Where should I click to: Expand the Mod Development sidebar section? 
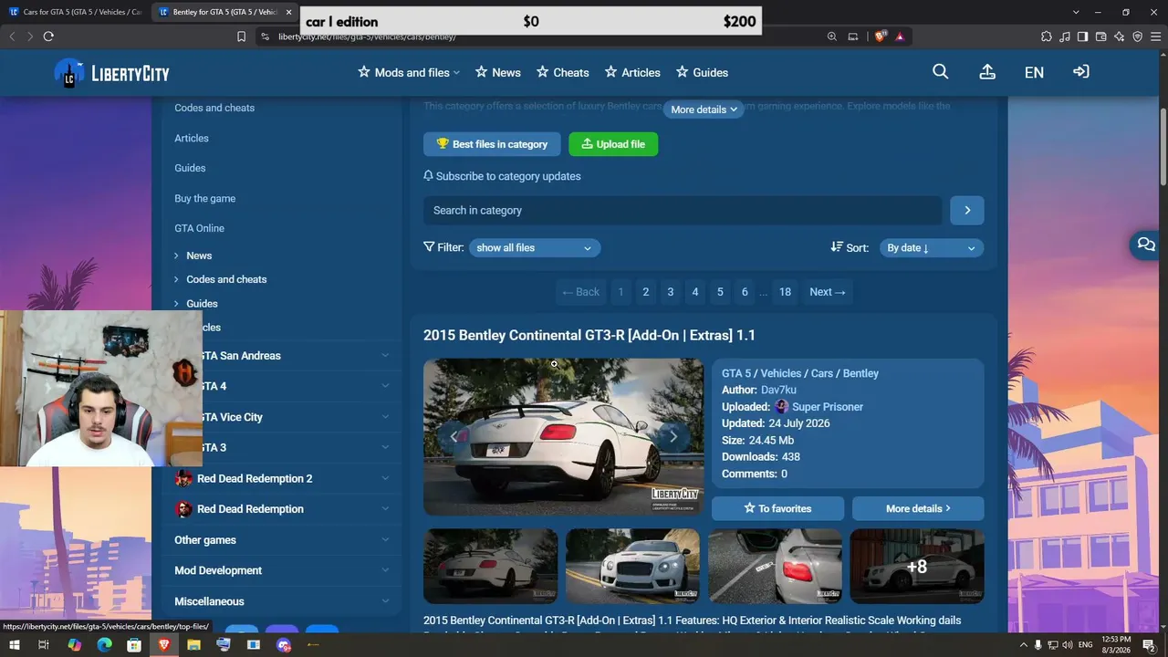385,570
